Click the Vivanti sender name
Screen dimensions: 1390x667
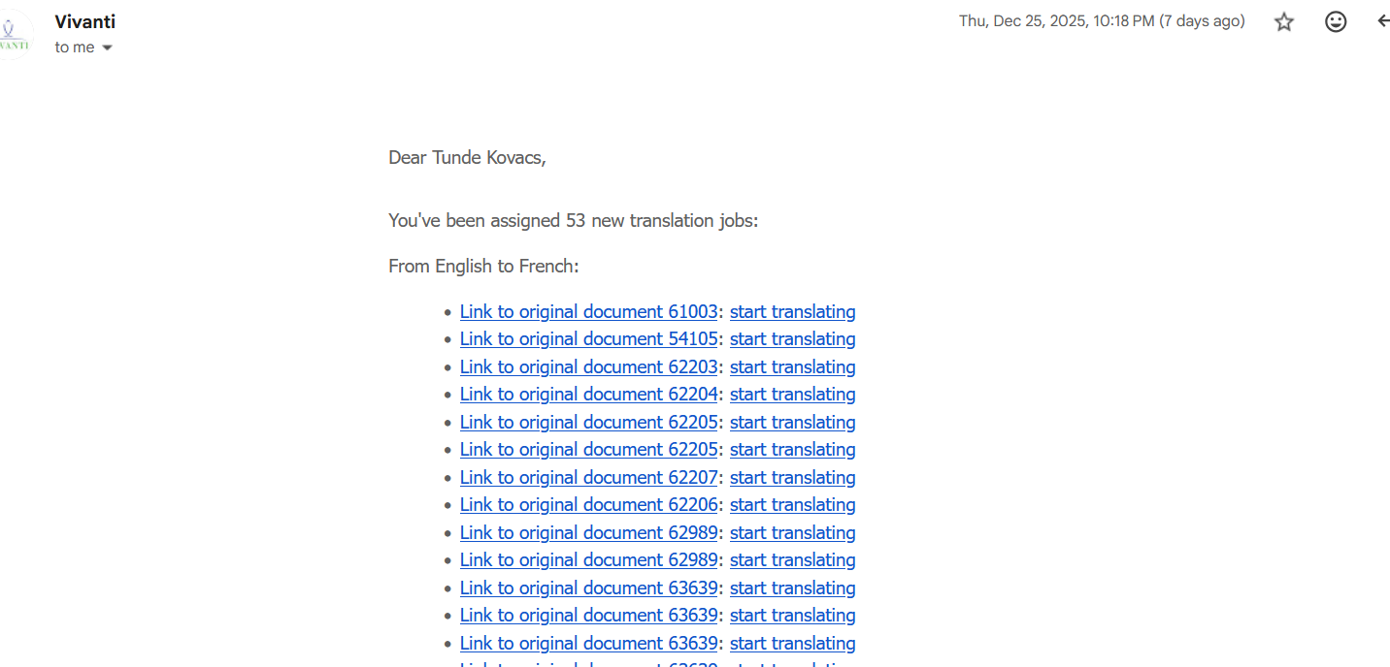coord(85,21)
